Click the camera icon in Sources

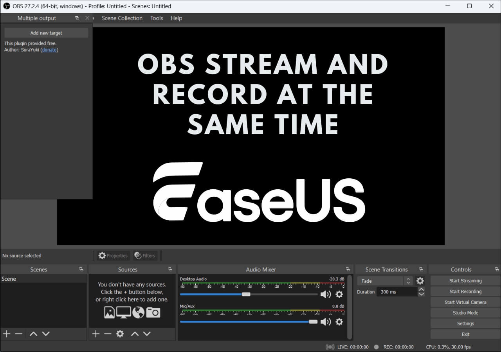point(153,312)
